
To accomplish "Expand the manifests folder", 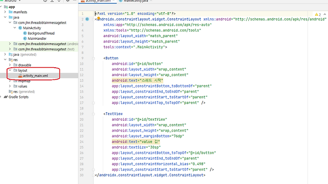I will [x=5, y=12].
